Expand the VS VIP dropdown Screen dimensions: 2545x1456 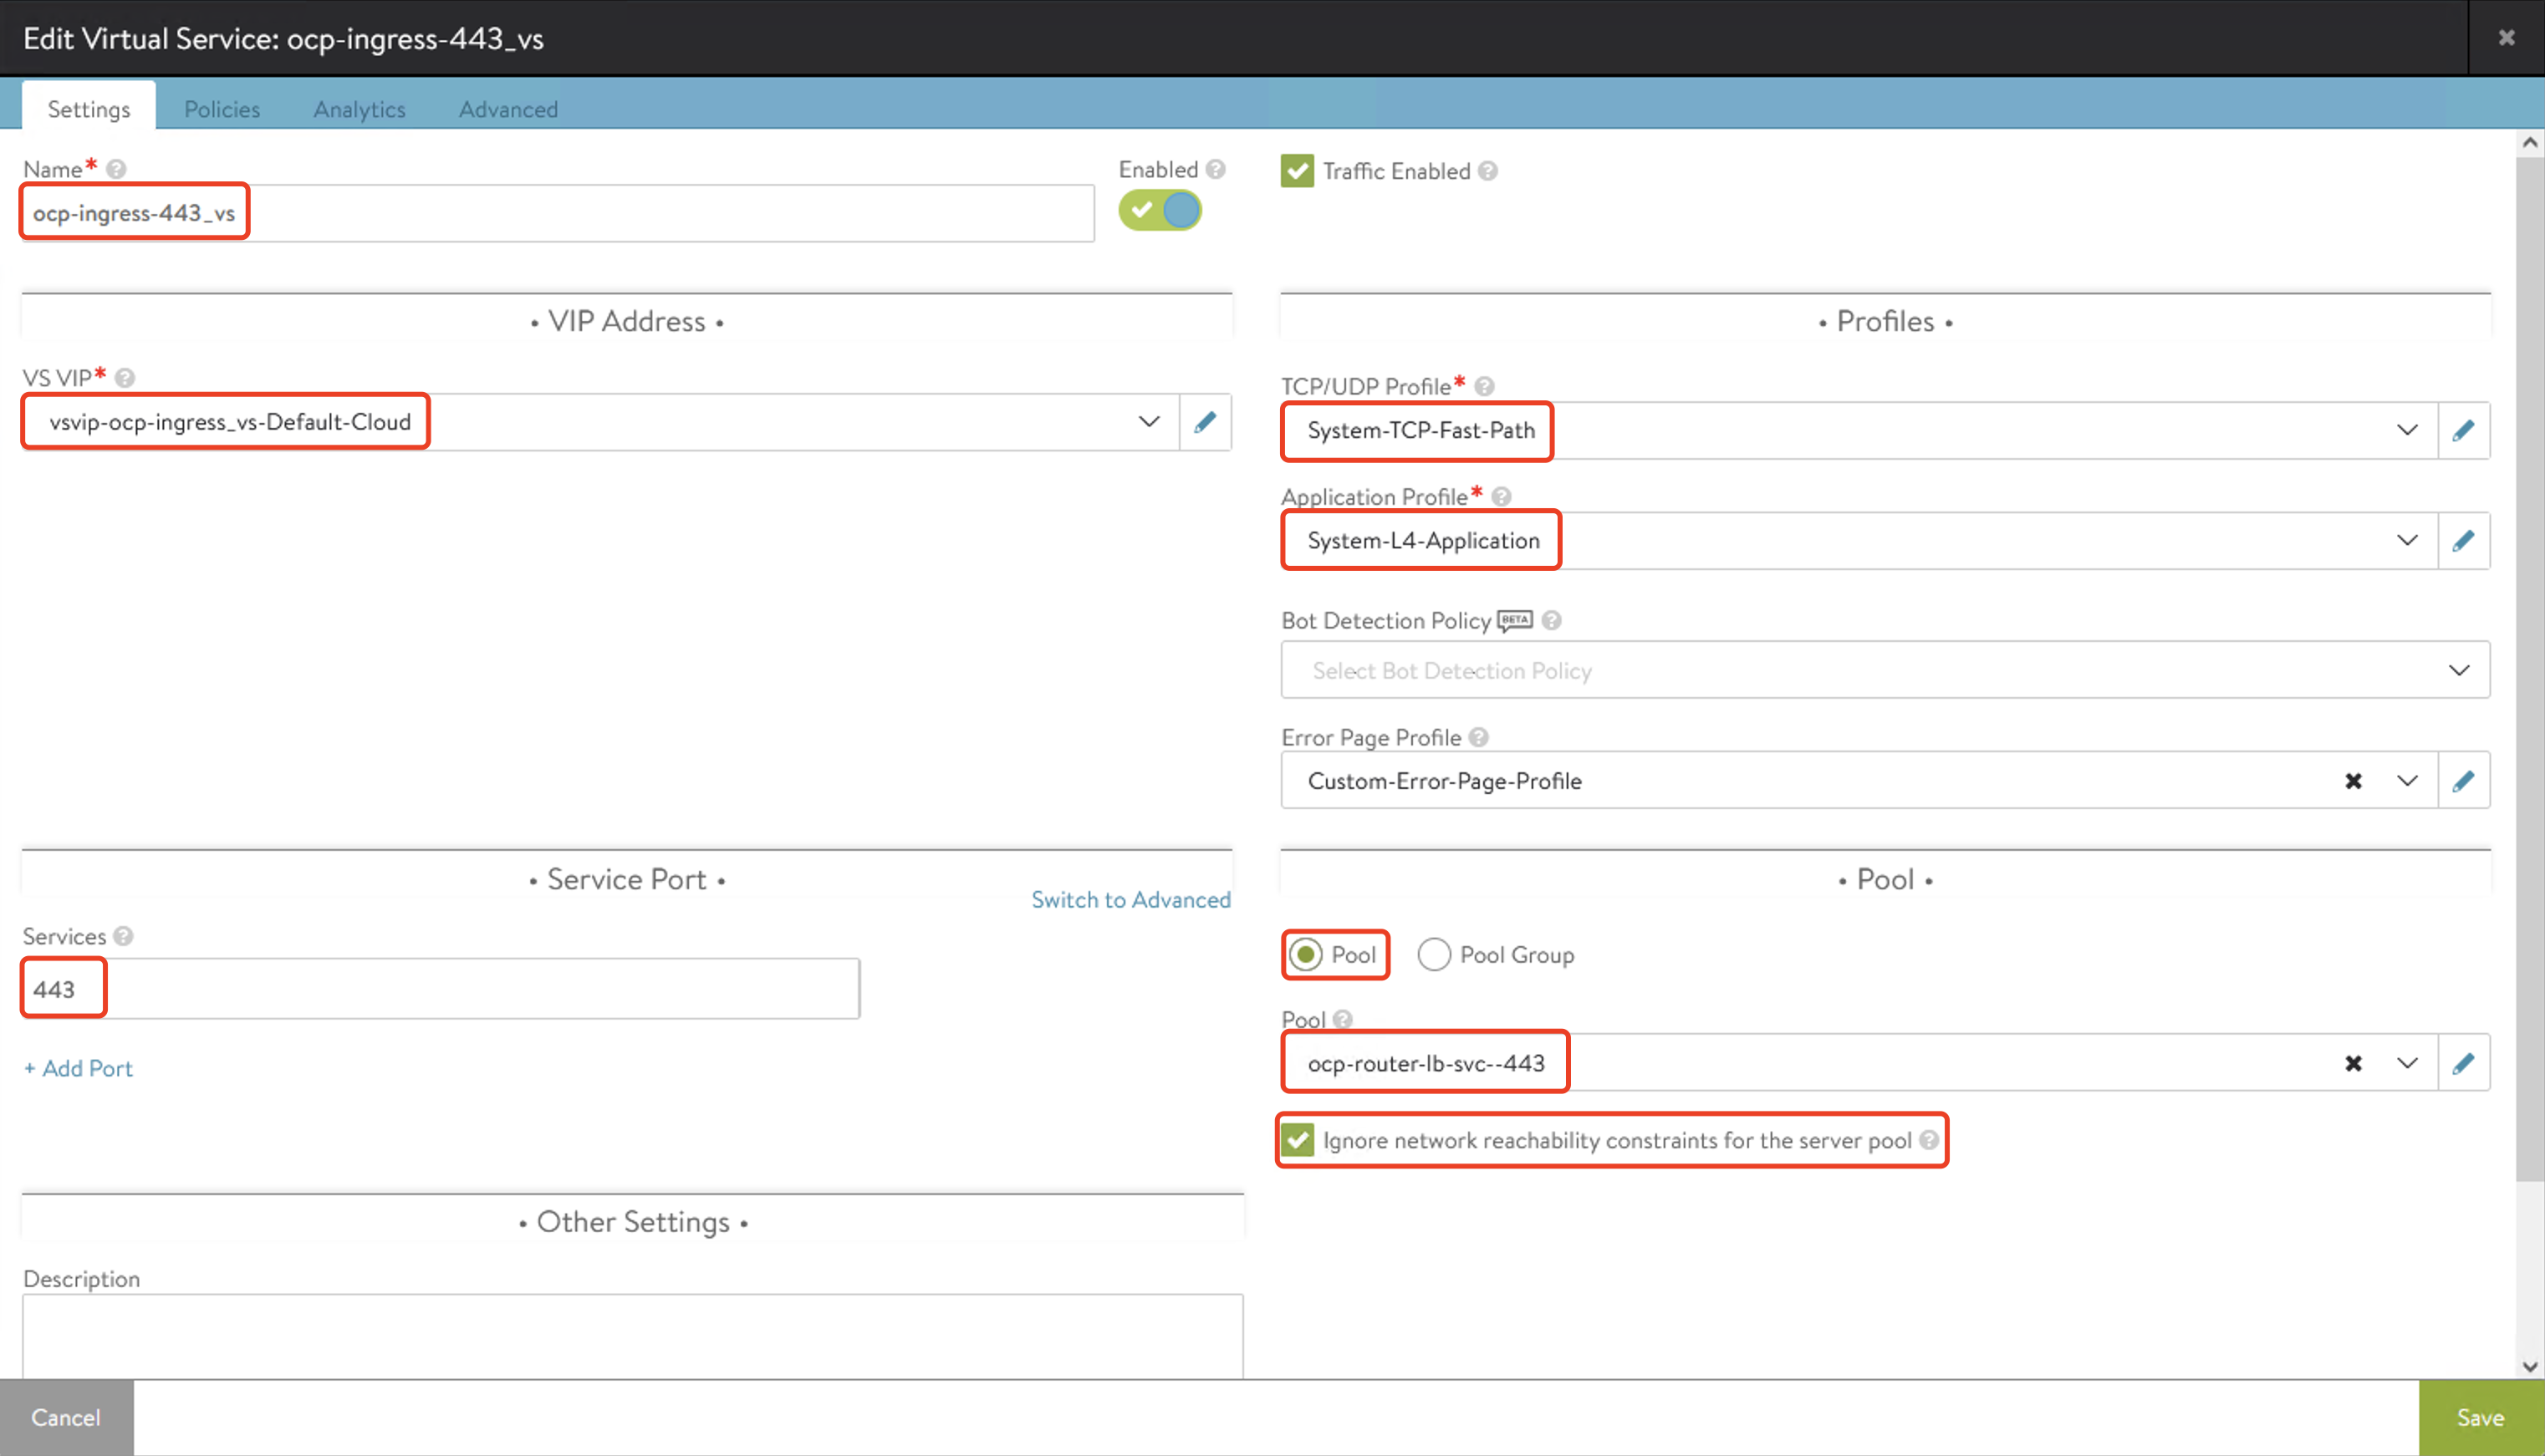point(1149,422)
